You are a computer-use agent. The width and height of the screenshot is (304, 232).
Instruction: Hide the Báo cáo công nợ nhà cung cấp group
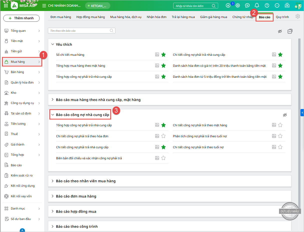pyautogui.click(x=285, y=115)
